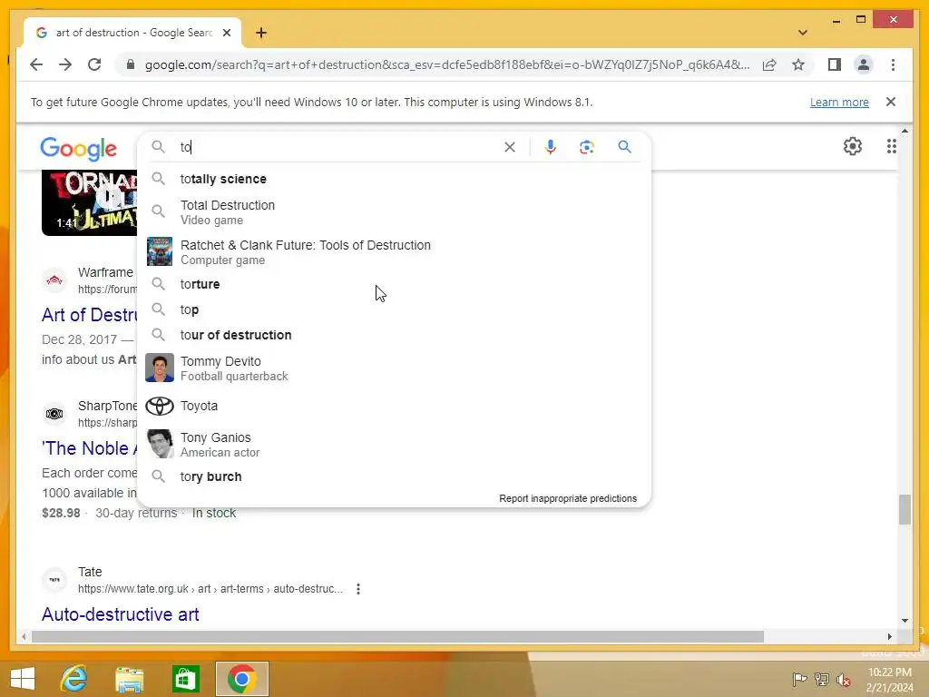Click Tommy Devito's photo thumbnail
The image size is (929, 697).
[x=160, y=368]
